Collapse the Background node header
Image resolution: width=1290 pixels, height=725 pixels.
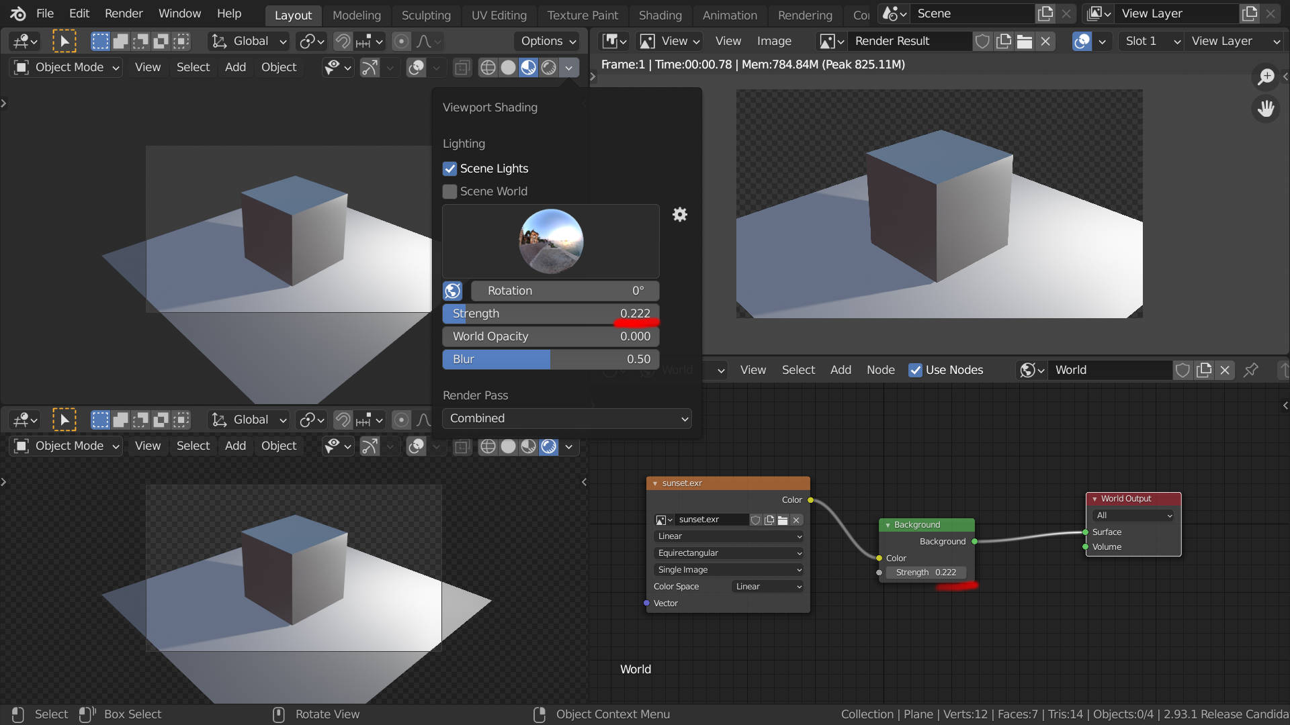pos(888,524)
